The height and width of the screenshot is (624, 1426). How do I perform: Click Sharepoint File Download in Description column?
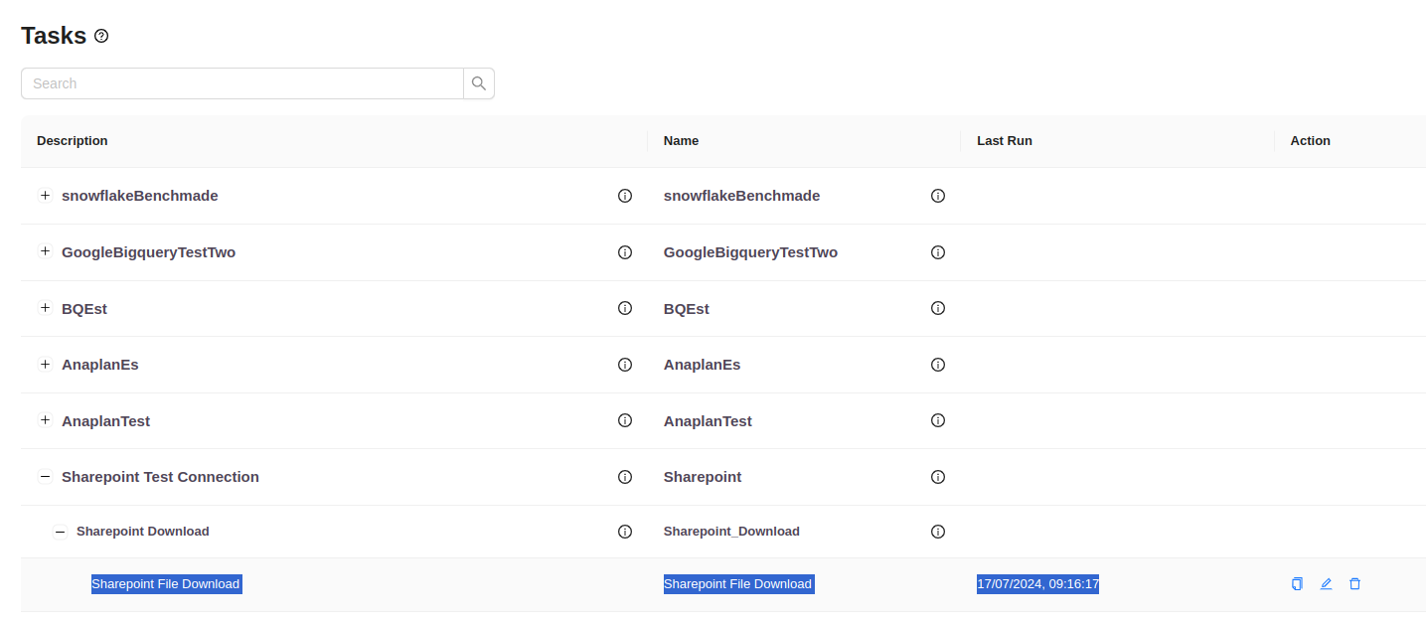tap(166, 584)
